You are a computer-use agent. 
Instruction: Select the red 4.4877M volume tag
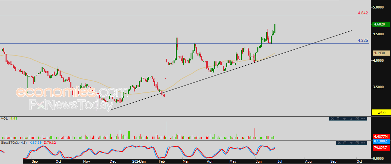coord(381,136)
